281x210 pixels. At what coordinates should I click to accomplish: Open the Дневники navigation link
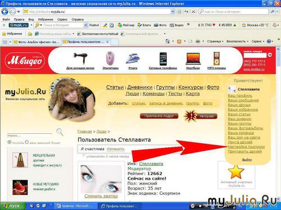tap(140, 87)
